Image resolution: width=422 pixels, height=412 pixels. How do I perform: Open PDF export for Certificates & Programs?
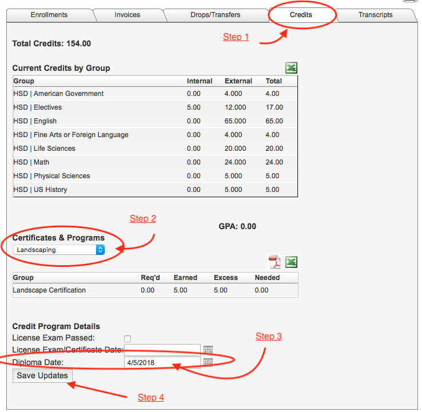(x=276, y=262)
